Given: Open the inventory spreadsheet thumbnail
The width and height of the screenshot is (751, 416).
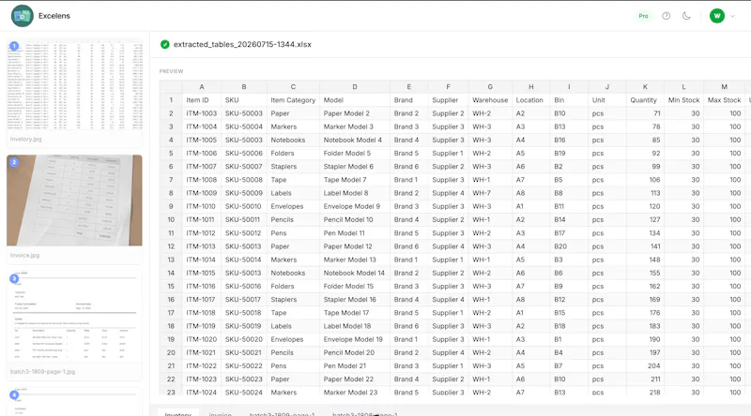Looking at the screenshot, I should click(x=74, y=85).
